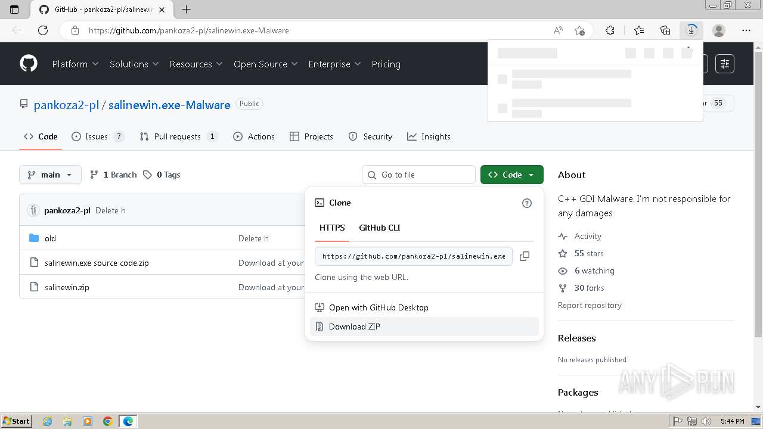Expand the Resources menu
The width and height of the screenshot is (763, 429).
(196, 64)
